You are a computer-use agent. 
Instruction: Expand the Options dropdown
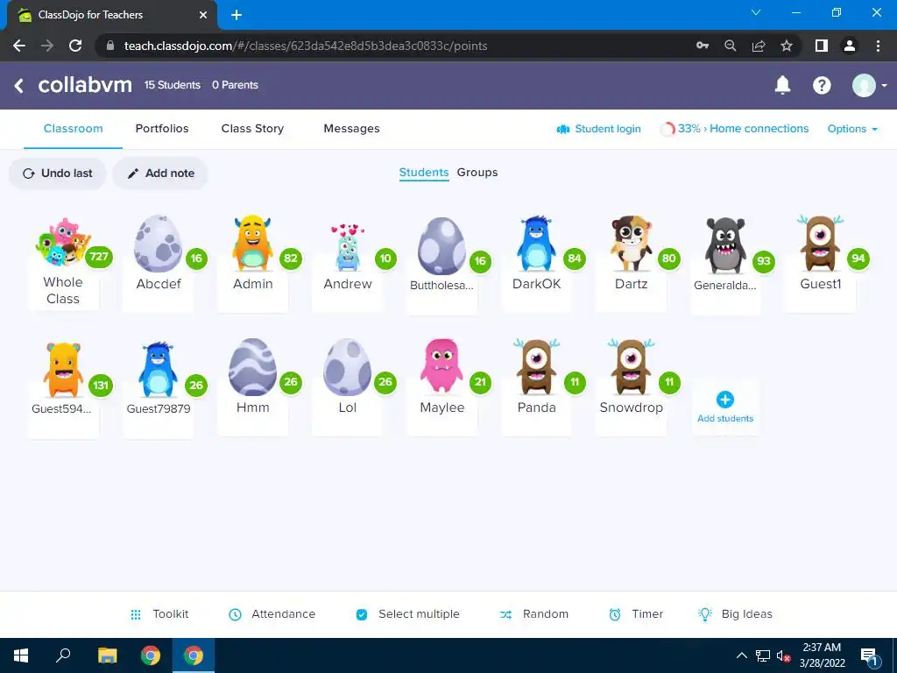[852, 129]
